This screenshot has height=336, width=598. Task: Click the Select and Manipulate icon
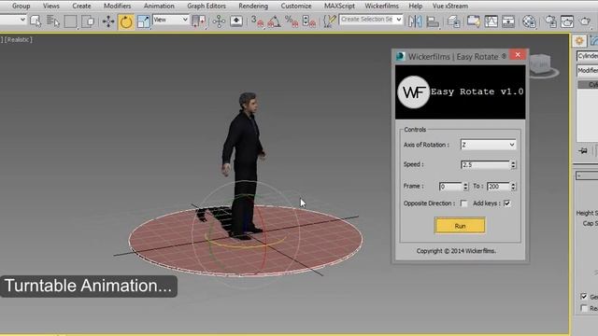[x=219, y=21]
